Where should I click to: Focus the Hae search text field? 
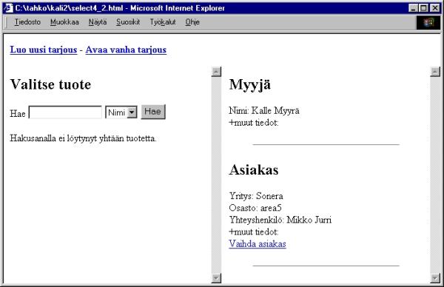pyautogui.click(x=65, y=112)
